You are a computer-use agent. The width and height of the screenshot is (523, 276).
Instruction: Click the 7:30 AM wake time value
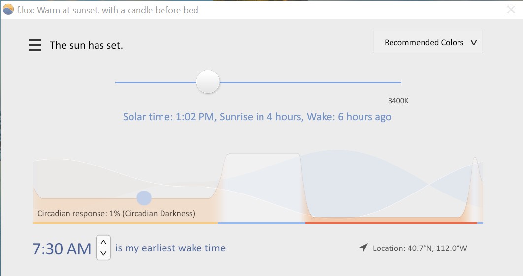pos(62,248)
